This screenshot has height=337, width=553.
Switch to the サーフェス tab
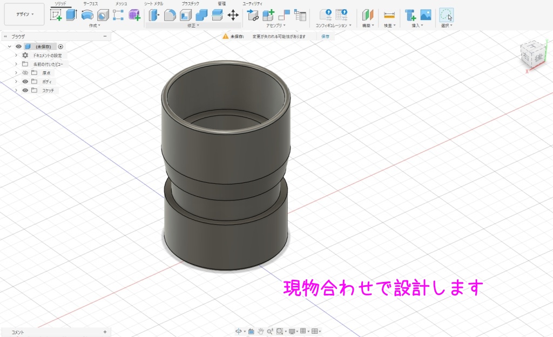[x=91, y=4]
